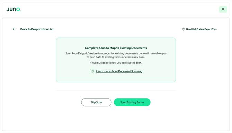Open Need Help? View Export Tips
232x133 pixels.
coord(201,29)
